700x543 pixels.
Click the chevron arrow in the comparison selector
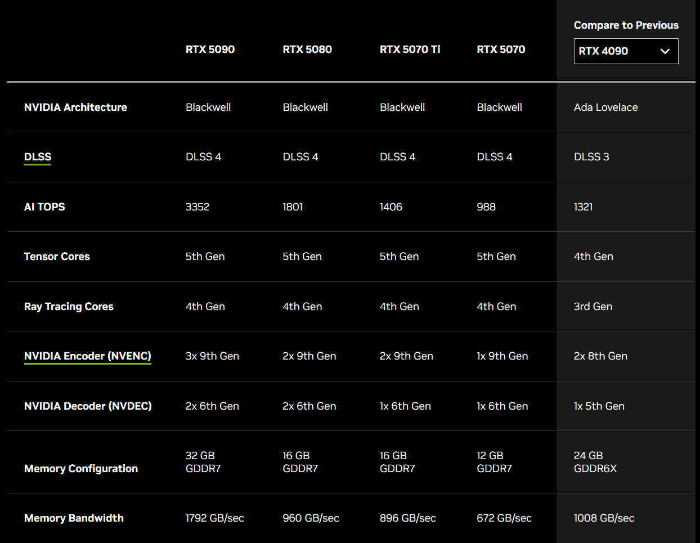click(x=665, y=51)
